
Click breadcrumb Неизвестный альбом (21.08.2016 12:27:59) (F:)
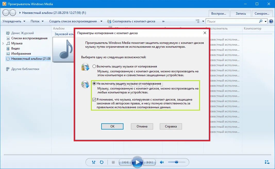(x=54, y=13)
